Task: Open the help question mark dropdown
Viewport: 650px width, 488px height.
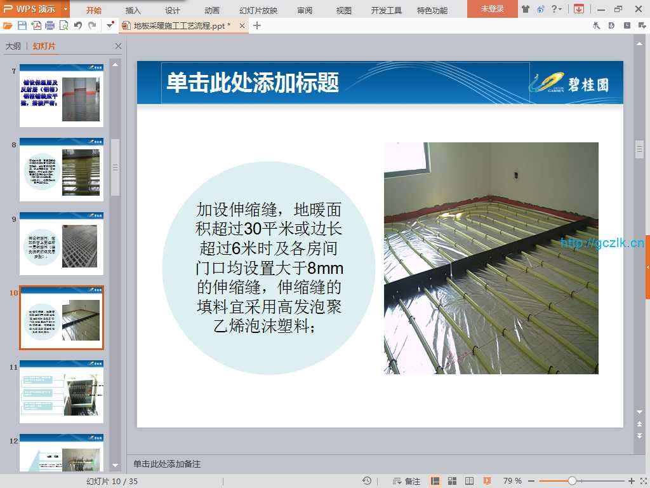Action: [556, 9]
